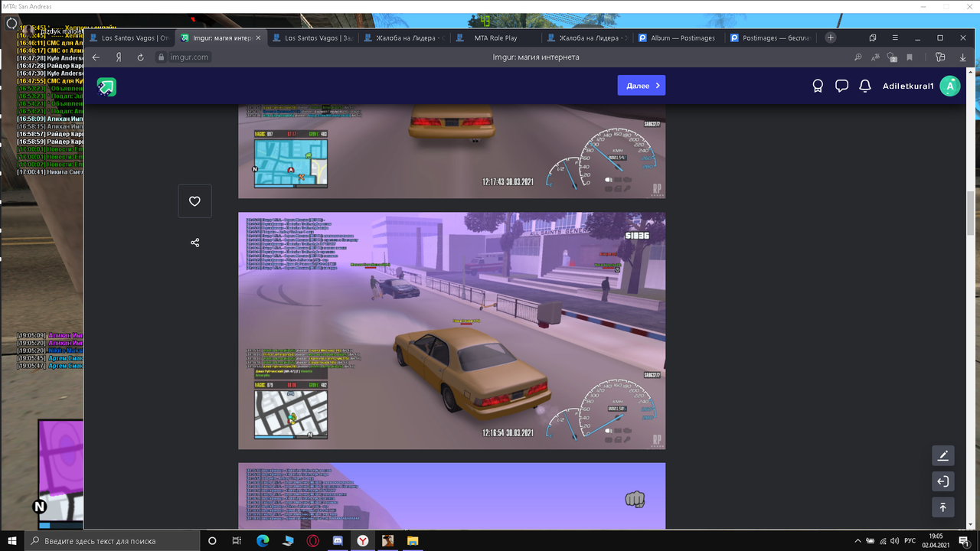Open the browser side panel icon

tap(941, 57)
